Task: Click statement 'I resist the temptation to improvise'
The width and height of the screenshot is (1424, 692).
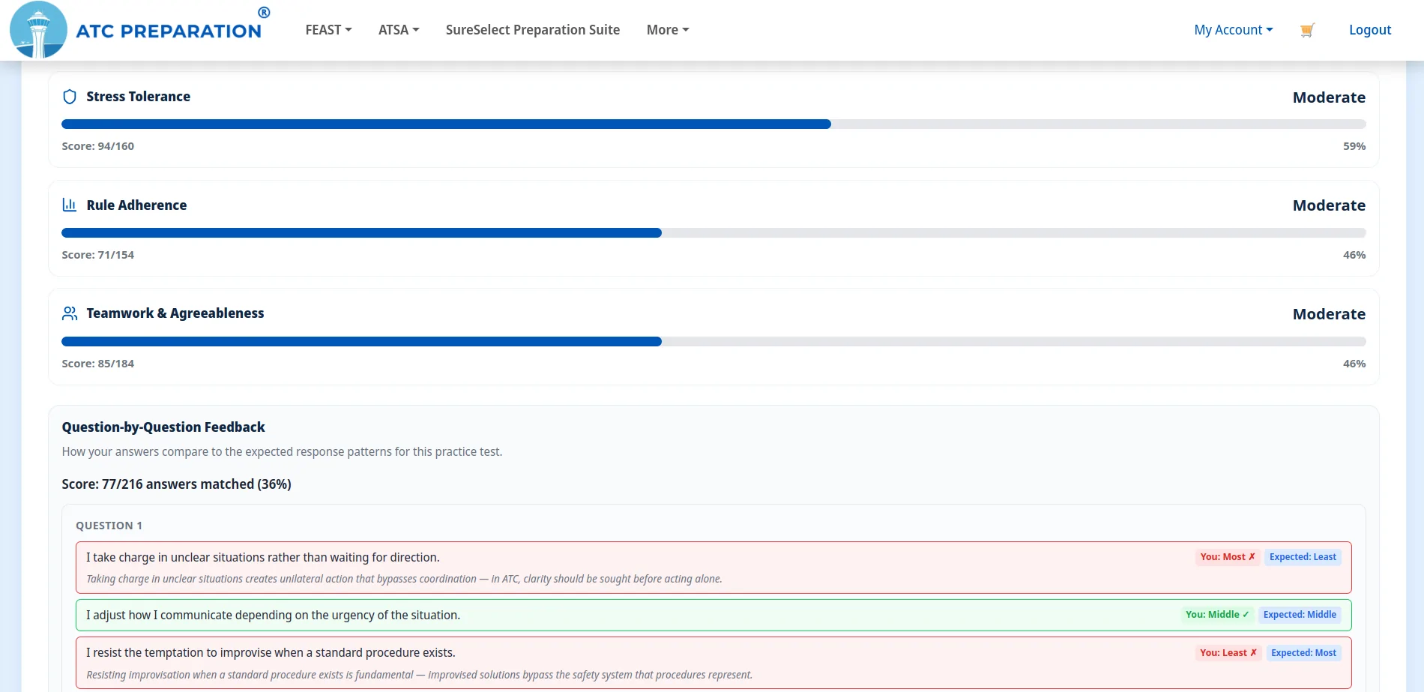Action: tap(271, 653)
